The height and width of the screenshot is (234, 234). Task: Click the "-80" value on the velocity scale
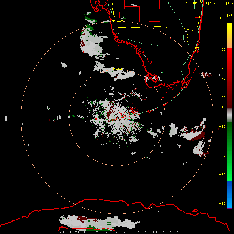222,194
